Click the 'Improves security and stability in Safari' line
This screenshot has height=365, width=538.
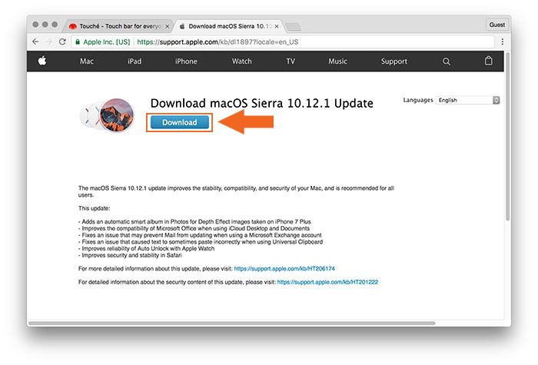point(130,255)
